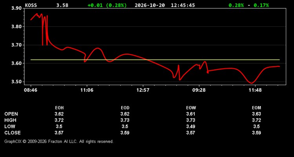Click the EOM low value 3.5
The height and width of the screenshot is (157, 294).
point(256,126)
